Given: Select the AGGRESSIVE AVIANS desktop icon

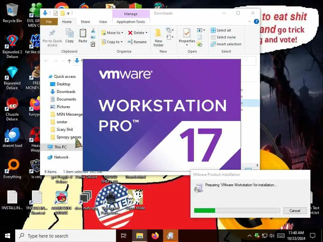Looking at the screenshot, I should [x=62, y=203].
